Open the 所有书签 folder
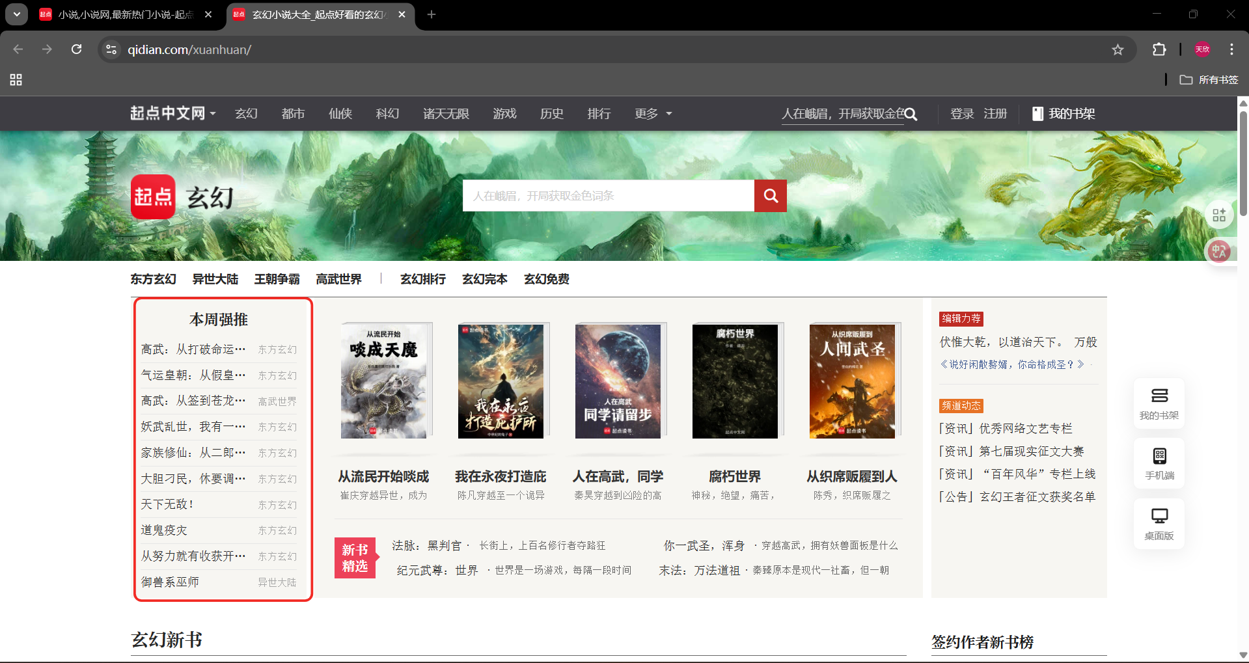1249x663 pixels. click(1209, 79)
